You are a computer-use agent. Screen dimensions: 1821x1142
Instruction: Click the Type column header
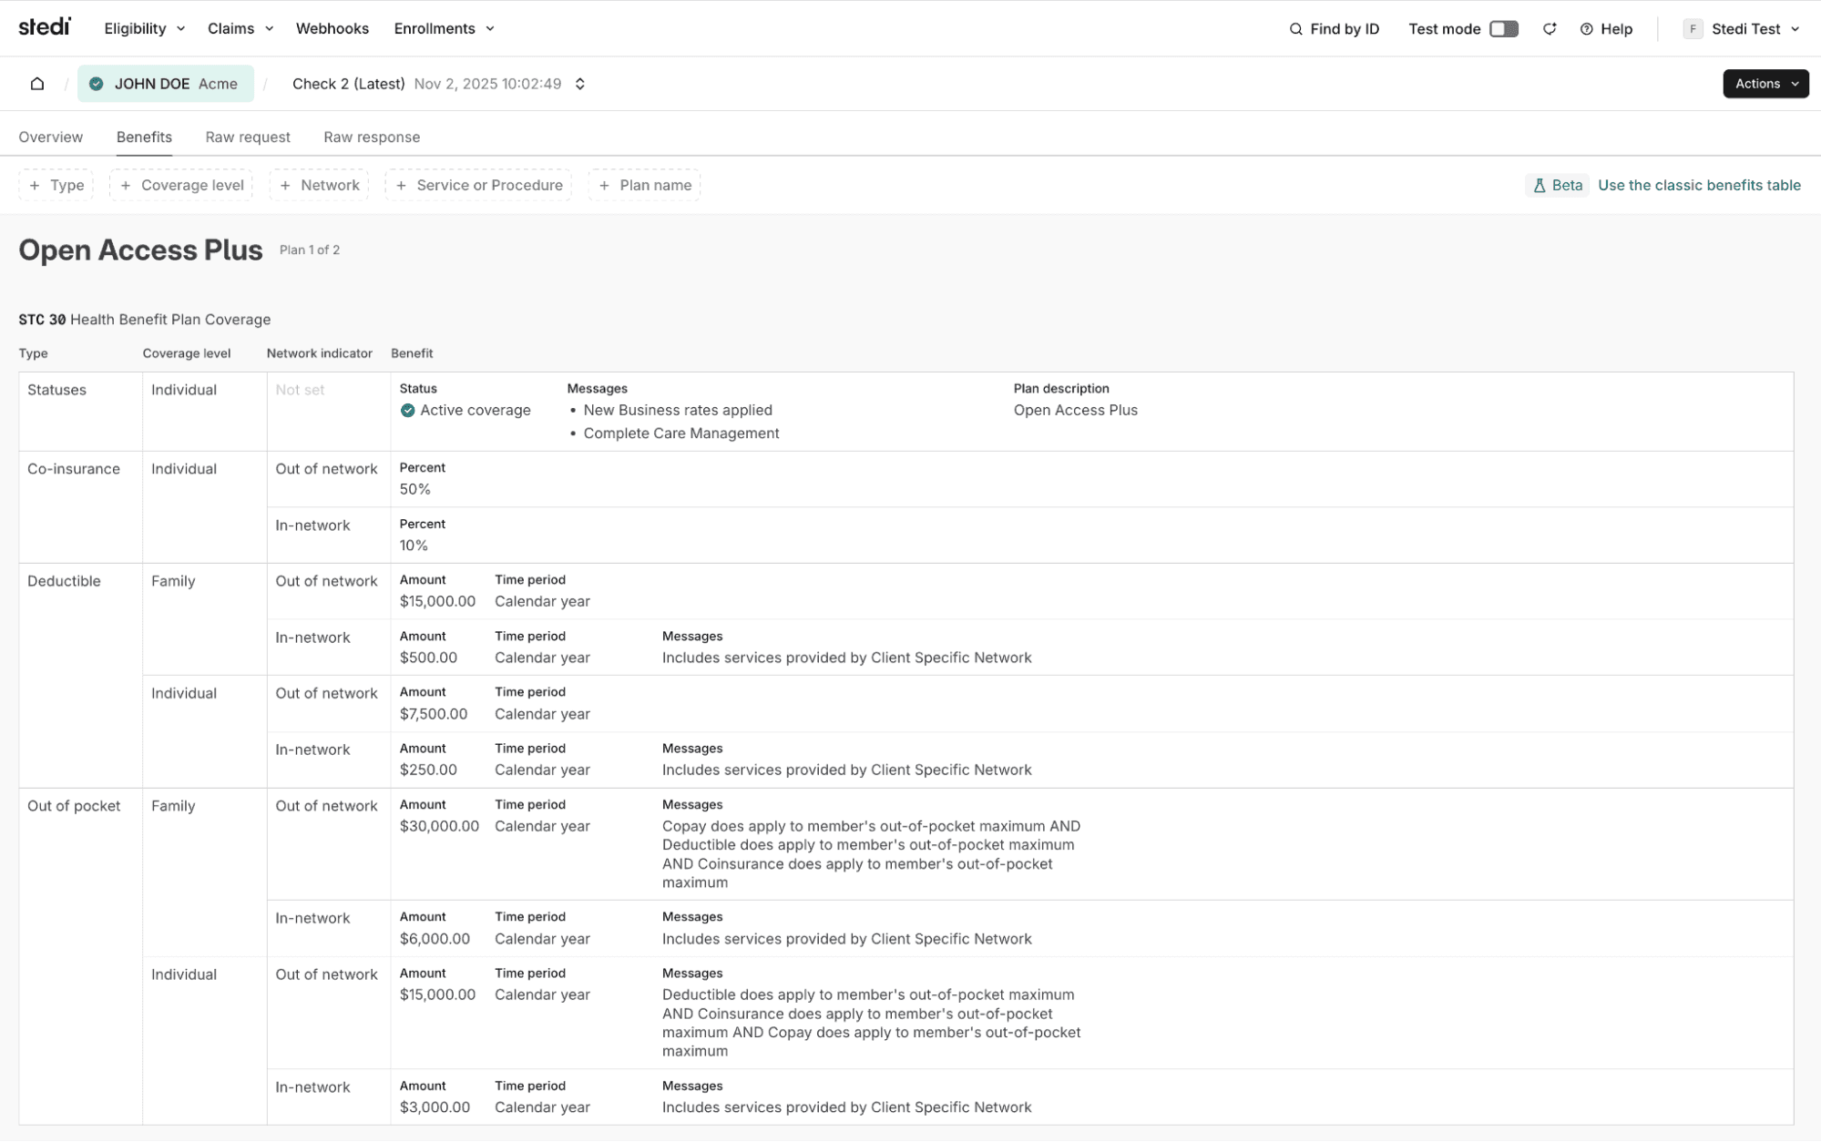coord(33,353)
